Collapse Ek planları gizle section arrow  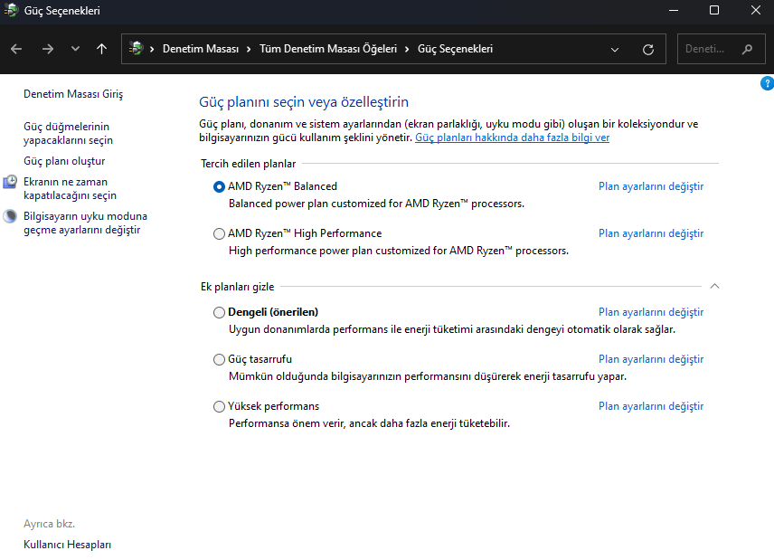coord(714,286)
